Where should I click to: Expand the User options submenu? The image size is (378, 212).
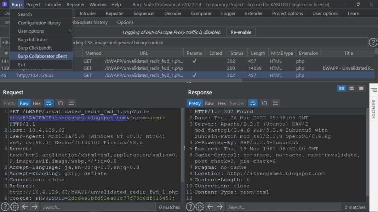click(x=41, y=31)
